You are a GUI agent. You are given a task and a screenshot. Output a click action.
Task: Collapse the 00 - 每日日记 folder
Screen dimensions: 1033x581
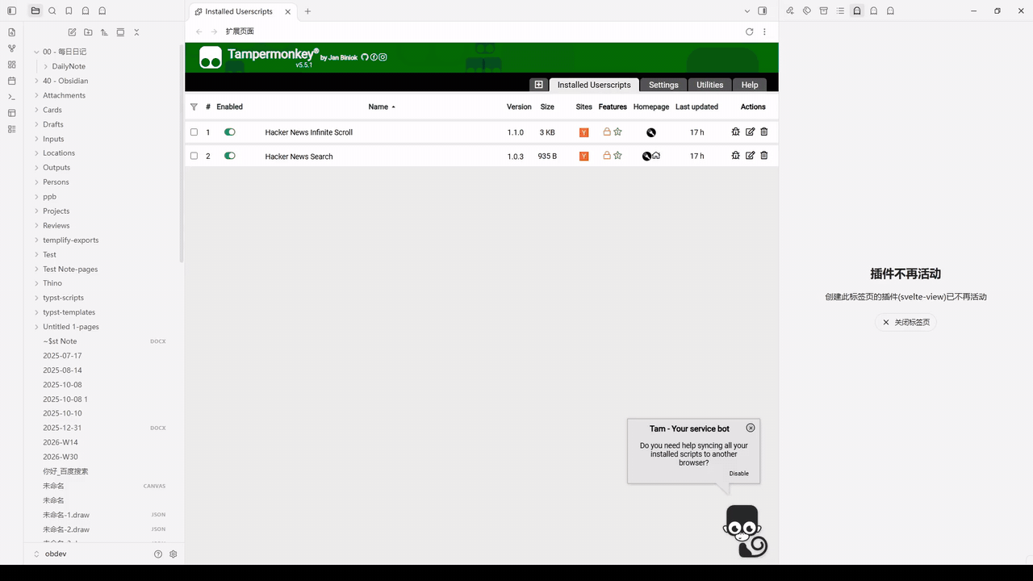click(36, 52)
